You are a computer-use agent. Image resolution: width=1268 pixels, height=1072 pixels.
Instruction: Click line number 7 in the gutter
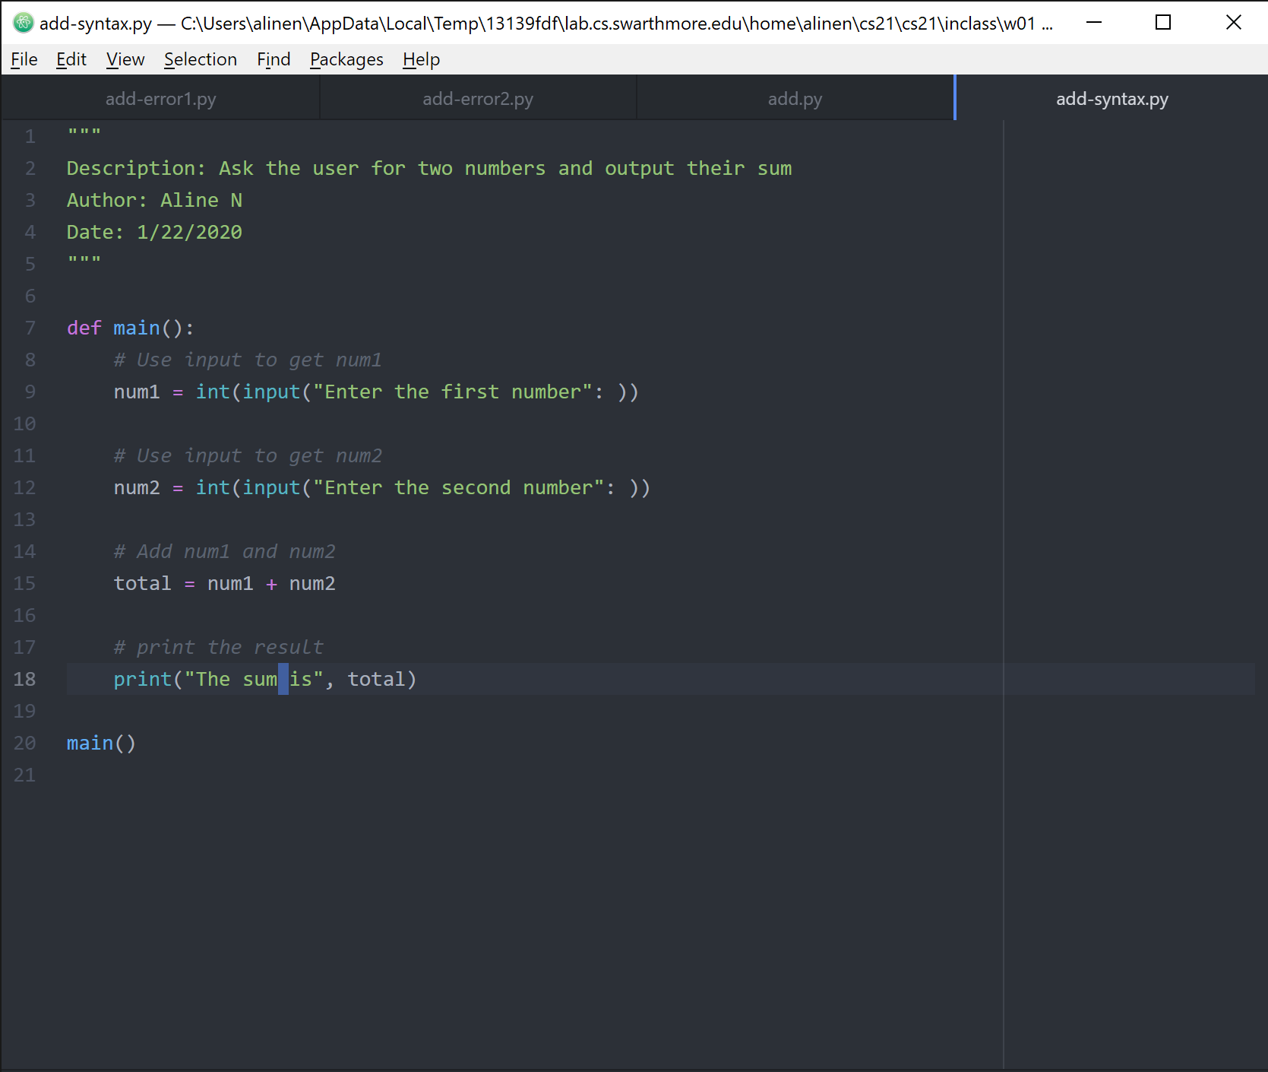30,328
